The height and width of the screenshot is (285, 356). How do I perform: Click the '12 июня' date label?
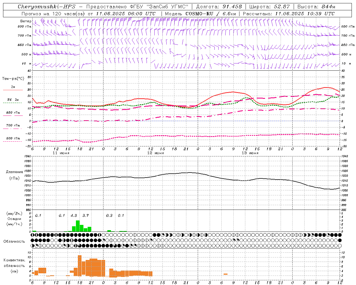pyautogui.click(x=155, y=153)
